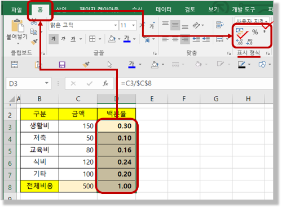Open the ribbon fill color dropdown arrow
Screen dimensions: 282x208
[x=119, y=39]
